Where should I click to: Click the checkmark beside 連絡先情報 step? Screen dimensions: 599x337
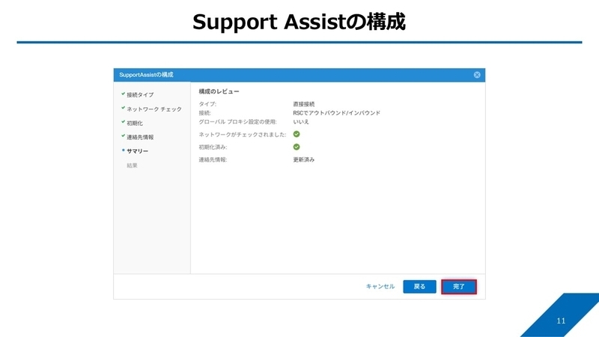pos(123,136)
